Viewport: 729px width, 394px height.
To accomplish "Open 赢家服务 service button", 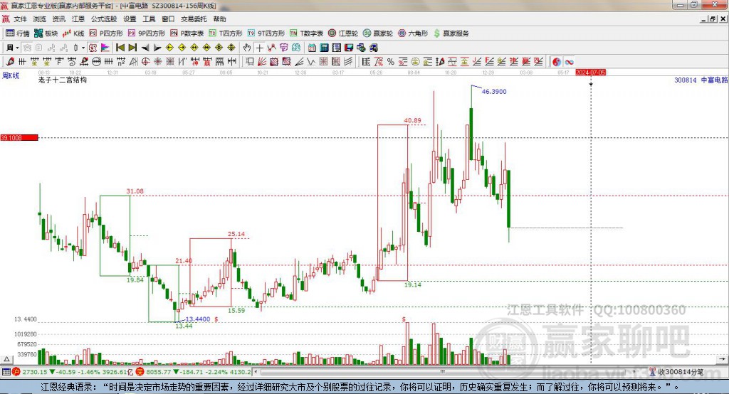I will (451, 33).
